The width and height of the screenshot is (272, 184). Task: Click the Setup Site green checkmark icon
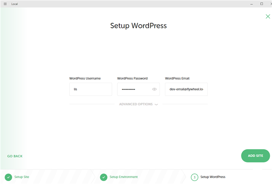click(x=8, y=177)
